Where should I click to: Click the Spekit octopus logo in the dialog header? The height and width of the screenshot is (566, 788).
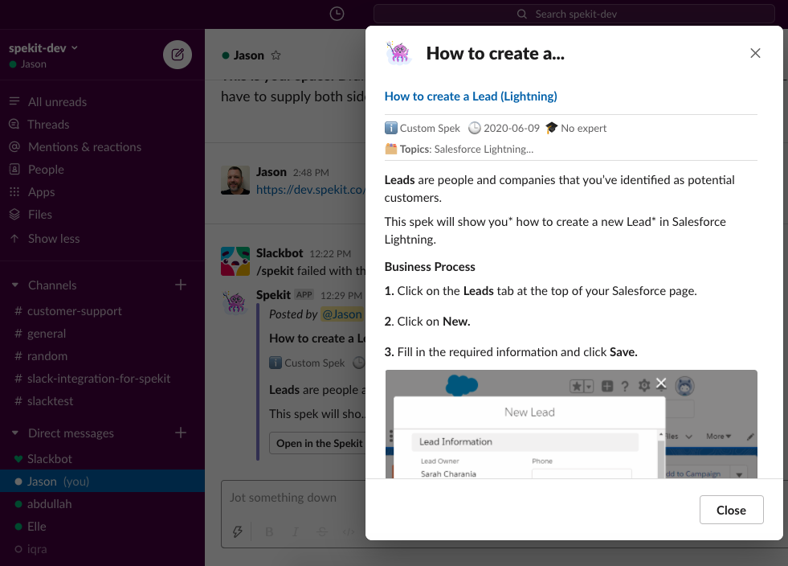399,53
